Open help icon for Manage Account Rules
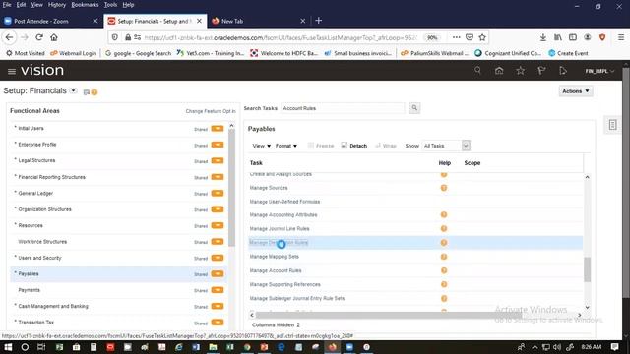The height and width of the screenshot is (354, 630). 444,270
